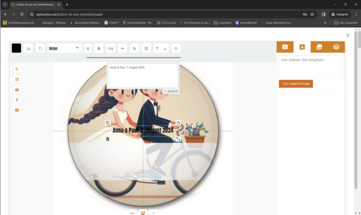361x215 pixels.
Task: Click the upload icon in left sidebar
Action: pyautogui.click(x=17, y=100)
